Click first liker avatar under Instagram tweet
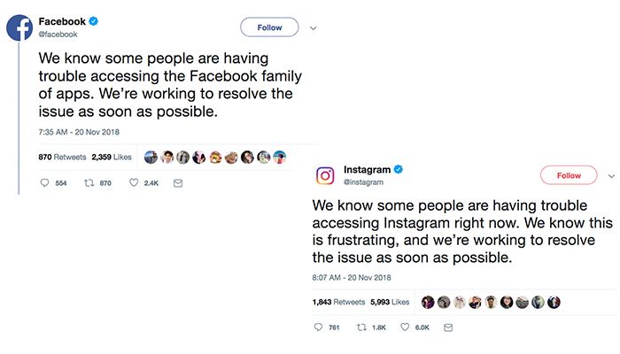Screen dimensions: 620x354 pos(428,303)
